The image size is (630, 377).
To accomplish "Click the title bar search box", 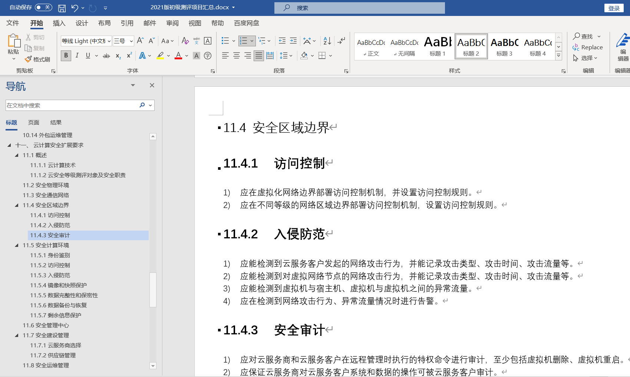I will click(x=360, y=8).
